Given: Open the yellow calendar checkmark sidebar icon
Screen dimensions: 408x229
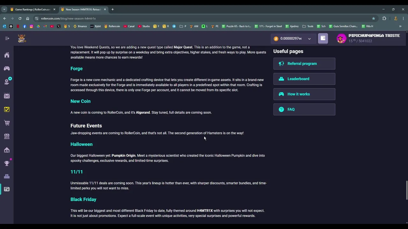Looking at the screenshot, I should click(7, 109).
